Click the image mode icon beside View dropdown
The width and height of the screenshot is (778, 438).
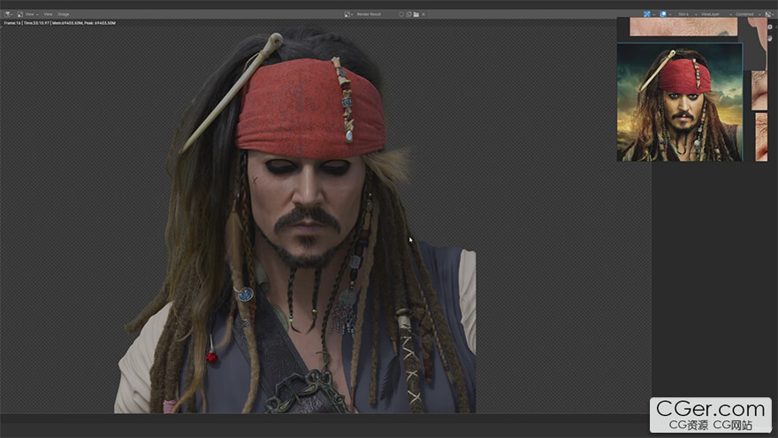19,14
